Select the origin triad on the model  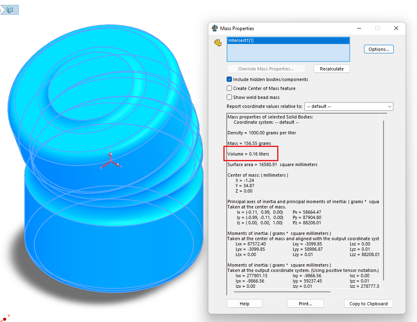coord(110,162)
